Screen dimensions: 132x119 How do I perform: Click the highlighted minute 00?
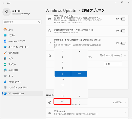coord(79,74)
